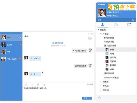Select the 系统开发组 group
Image resolution: width=137 pixels, height=103 pixels.
(x=109, y=73)
